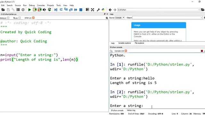
Task: Click the debugger Step into function icon
Action: click(66, 10)
